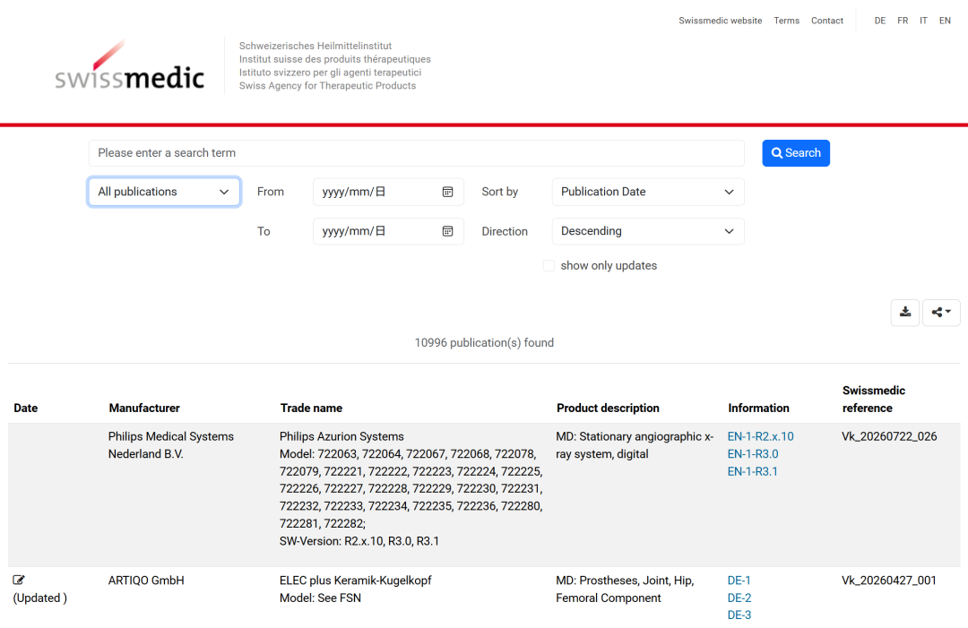
Task: Open the DE-1 information link
Action: point(739,581)
